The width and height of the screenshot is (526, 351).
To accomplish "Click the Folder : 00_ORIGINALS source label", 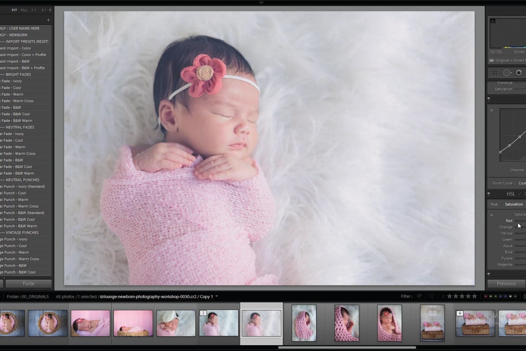I will [x=28, y=296].
